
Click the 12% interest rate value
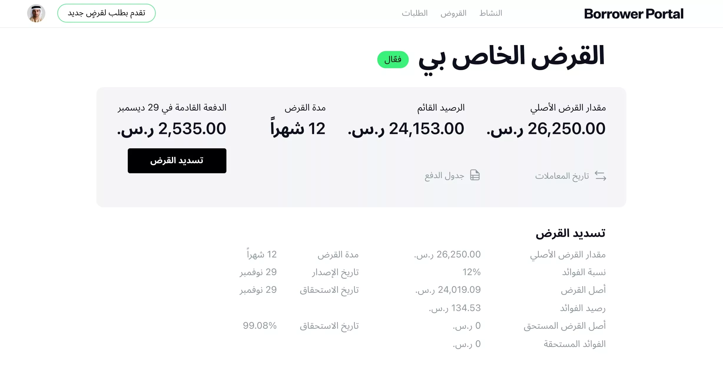471,272
